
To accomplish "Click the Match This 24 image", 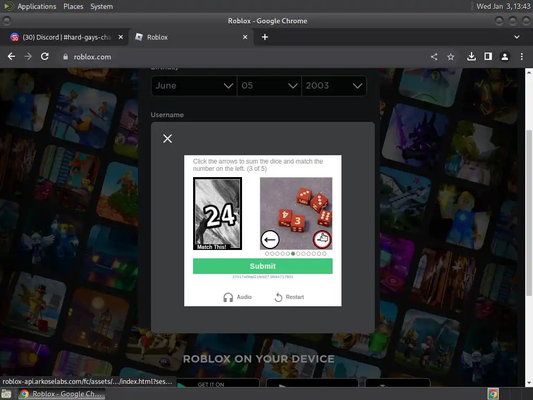I will (218, 214).
